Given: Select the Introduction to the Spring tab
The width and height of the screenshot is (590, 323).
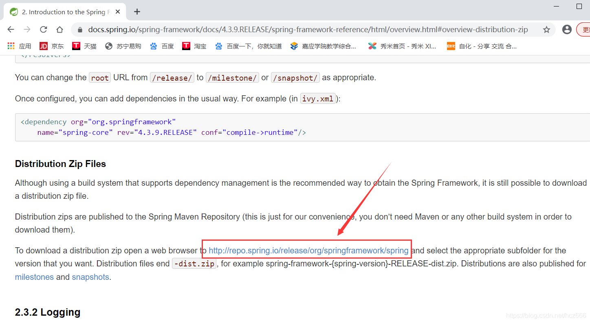Looking at the screenshot, I should point(65,12).
